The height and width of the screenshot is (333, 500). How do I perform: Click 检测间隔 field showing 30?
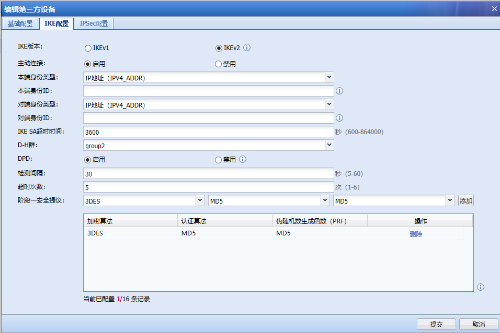209,173
